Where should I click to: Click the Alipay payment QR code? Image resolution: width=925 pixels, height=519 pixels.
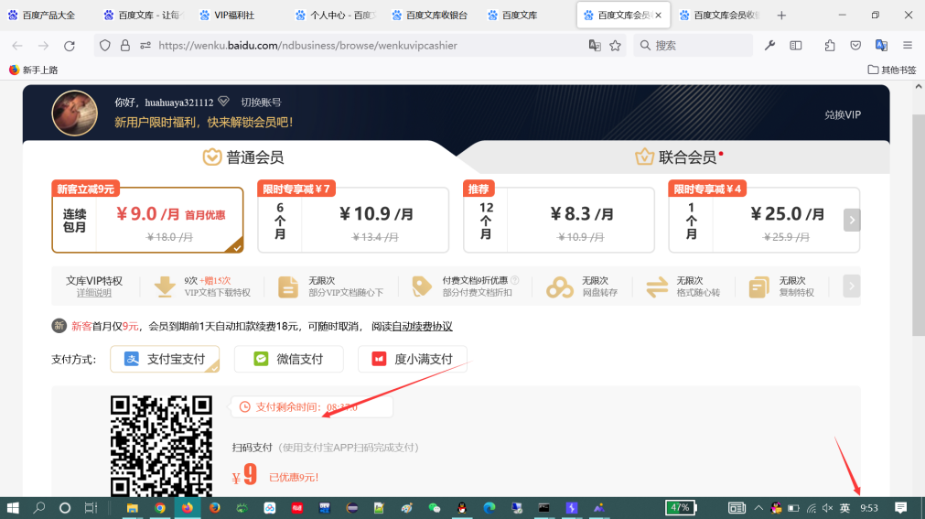click(x=161, y=446)
